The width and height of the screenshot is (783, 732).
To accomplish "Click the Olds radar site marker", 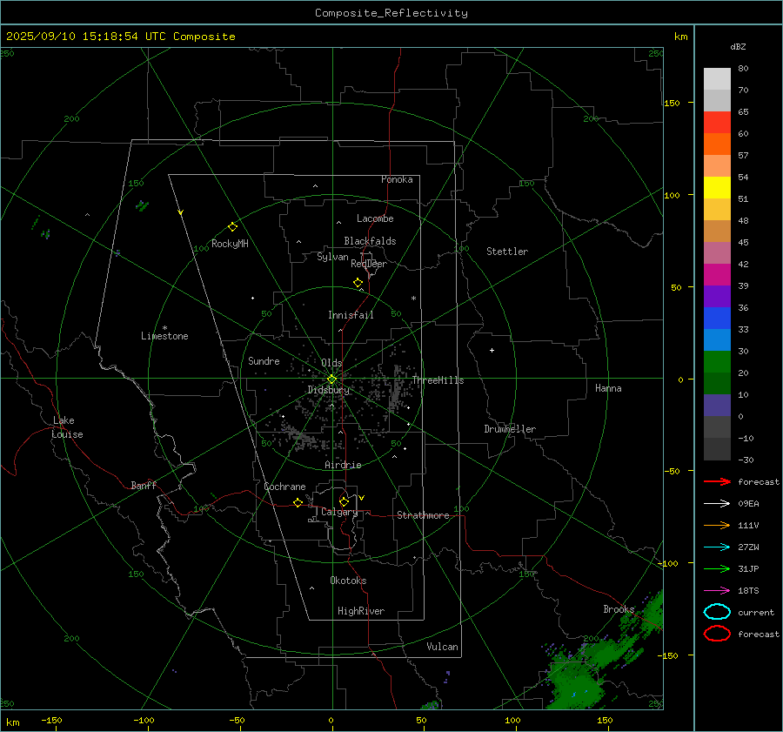I will coord(331,379).
